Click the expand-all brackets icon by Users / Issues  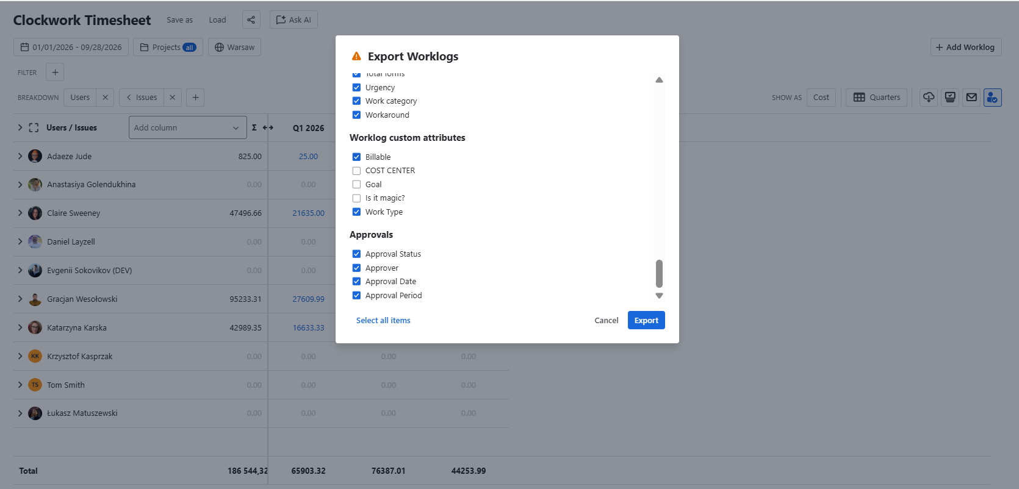coord(34,127)
